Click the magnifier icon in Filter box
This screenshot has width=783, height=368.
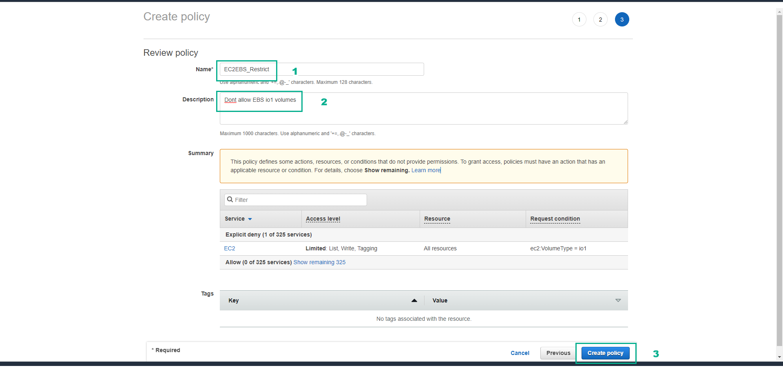click(230, 199)
